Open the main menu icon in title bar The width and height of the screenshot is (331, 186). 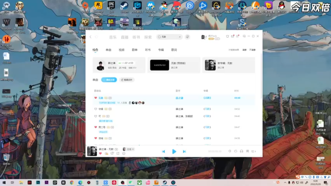(237, 36)
